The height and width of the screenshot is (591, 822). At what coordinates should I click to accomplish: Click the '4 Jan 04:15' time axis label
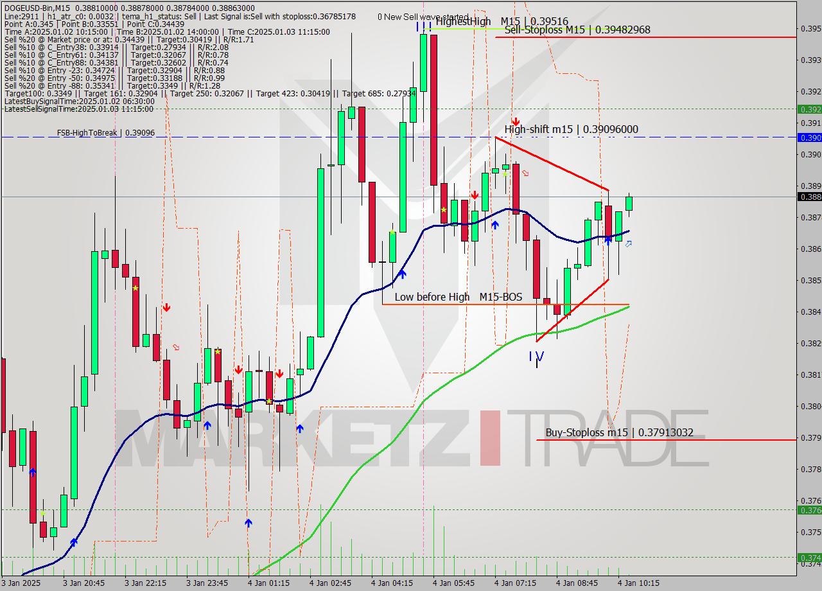pos(392,583)
